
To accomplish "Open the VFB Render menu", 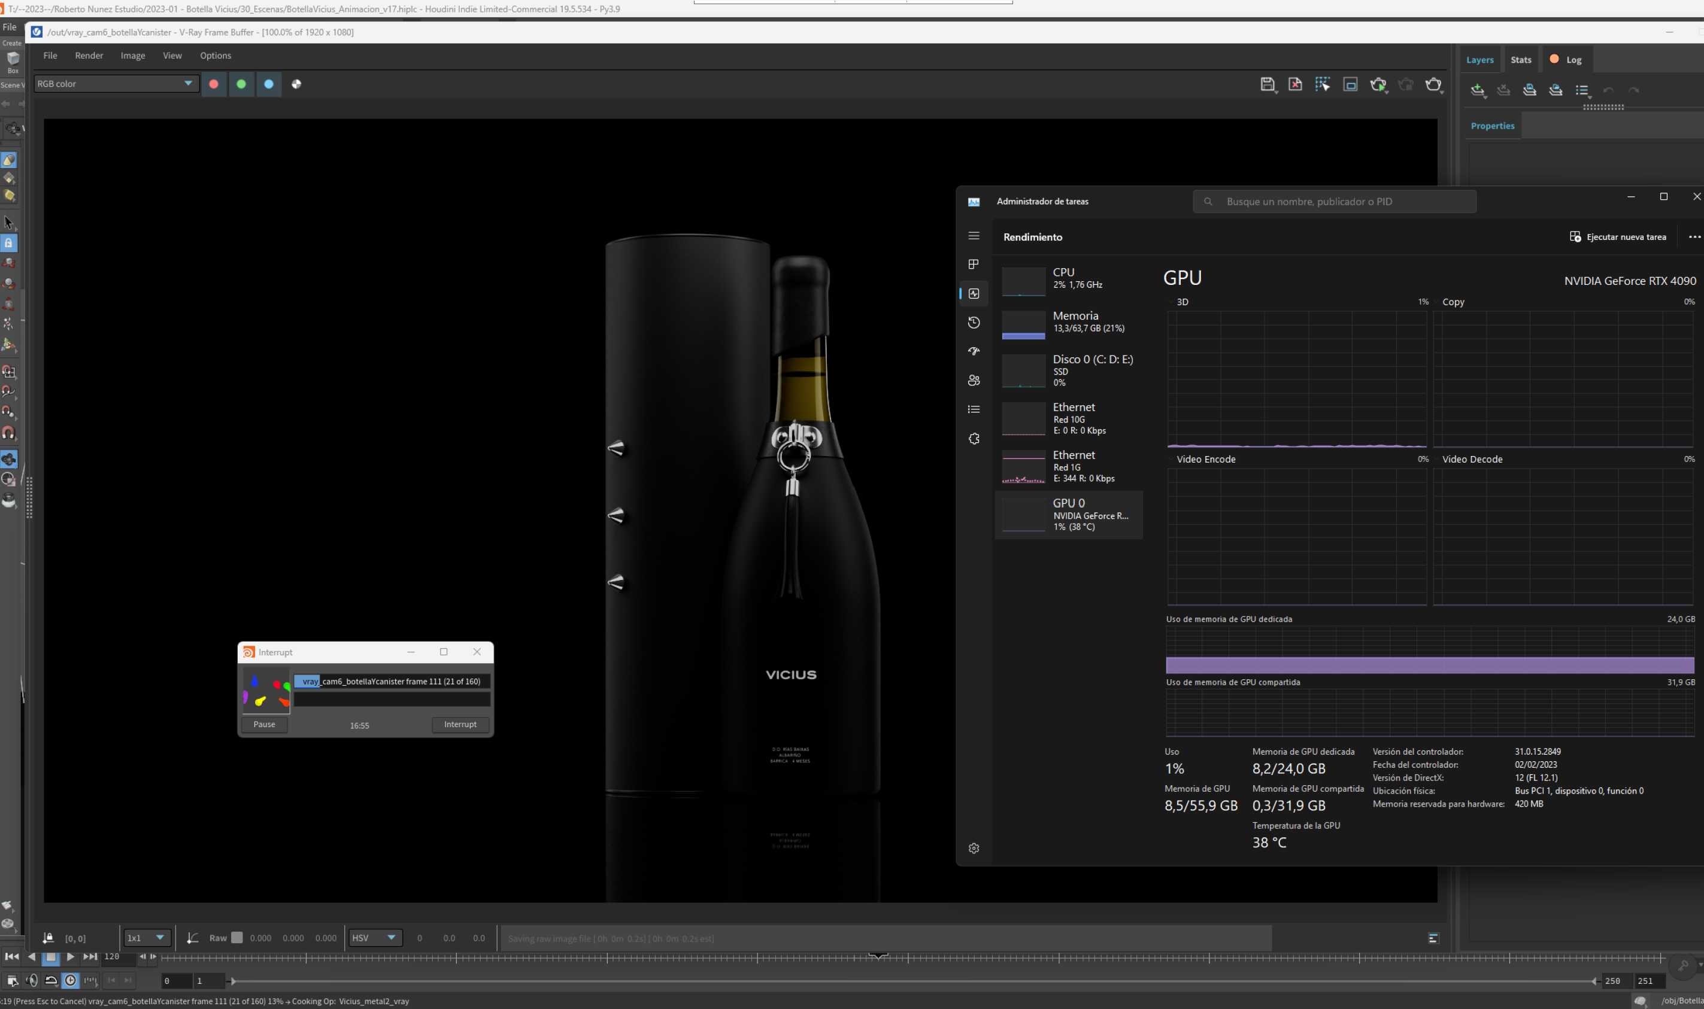I will (x=89, y=55).
